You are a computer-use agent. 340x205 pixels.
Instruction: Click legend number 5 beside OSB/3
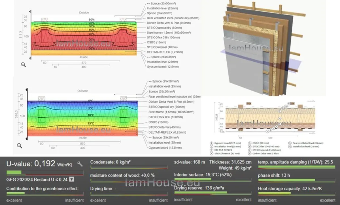click(250, 143)
